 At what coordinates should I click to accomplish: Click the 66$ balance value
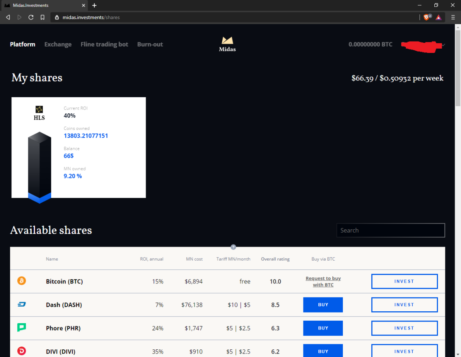tap(69, 156)
